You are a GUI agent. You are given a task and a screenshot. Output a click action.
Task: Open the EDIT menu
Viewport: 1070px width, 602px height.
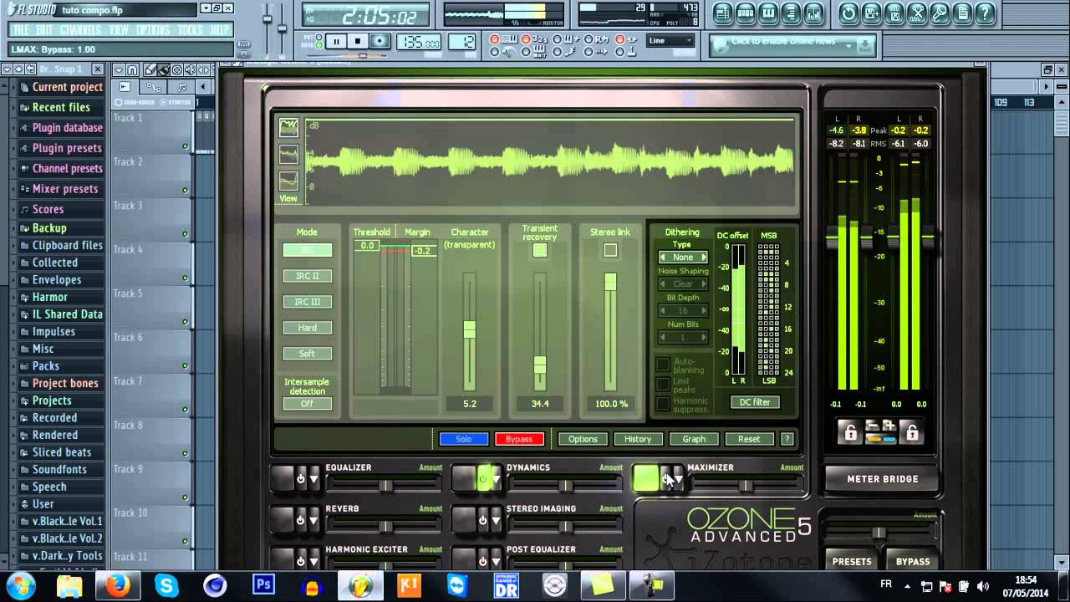click(x=44, y=30)
